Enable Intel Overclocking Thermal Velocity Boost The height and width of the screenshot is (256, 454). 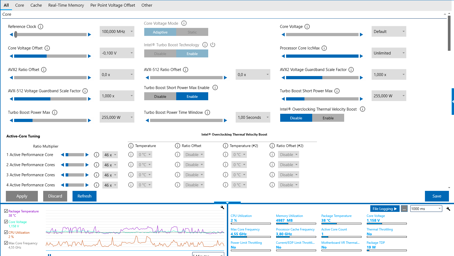[328, 118]
